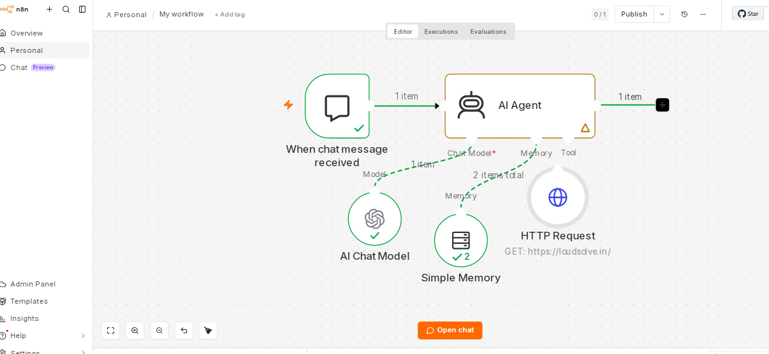The height and width of the screenshot is (354, 769).
Task: Click Personal breadcrumb link
Action: click(126, 15)
